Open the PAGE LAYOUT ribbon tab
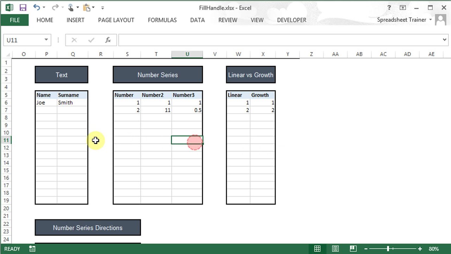The width and height of the screenshot is (451, 254). point(116,20)
